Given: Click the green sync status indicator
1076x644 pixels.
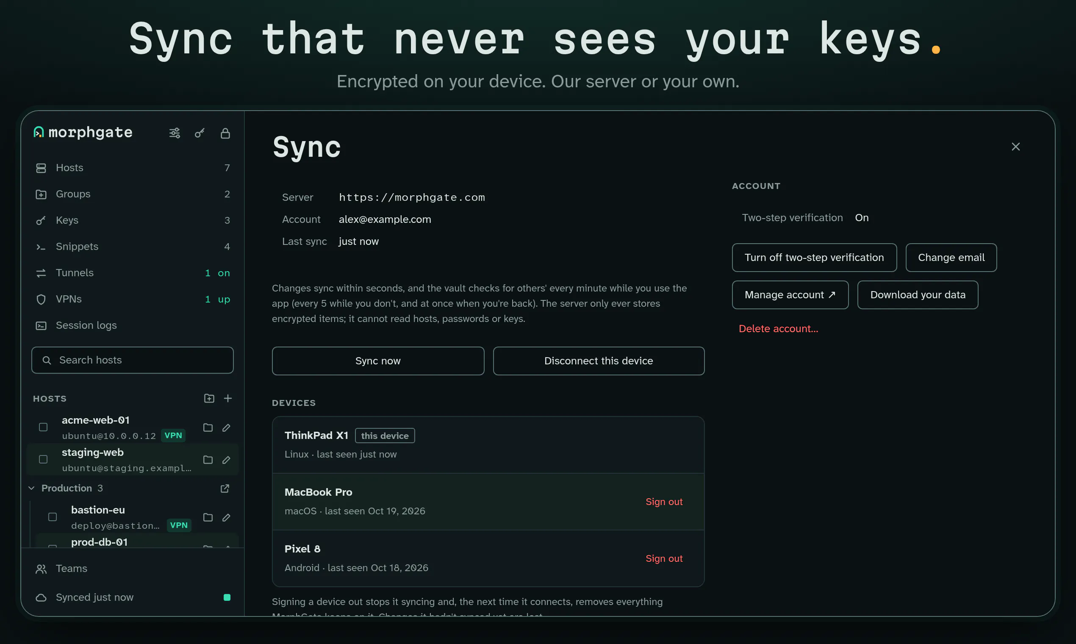Looking at the screenshot, I should tap(227, 597).
